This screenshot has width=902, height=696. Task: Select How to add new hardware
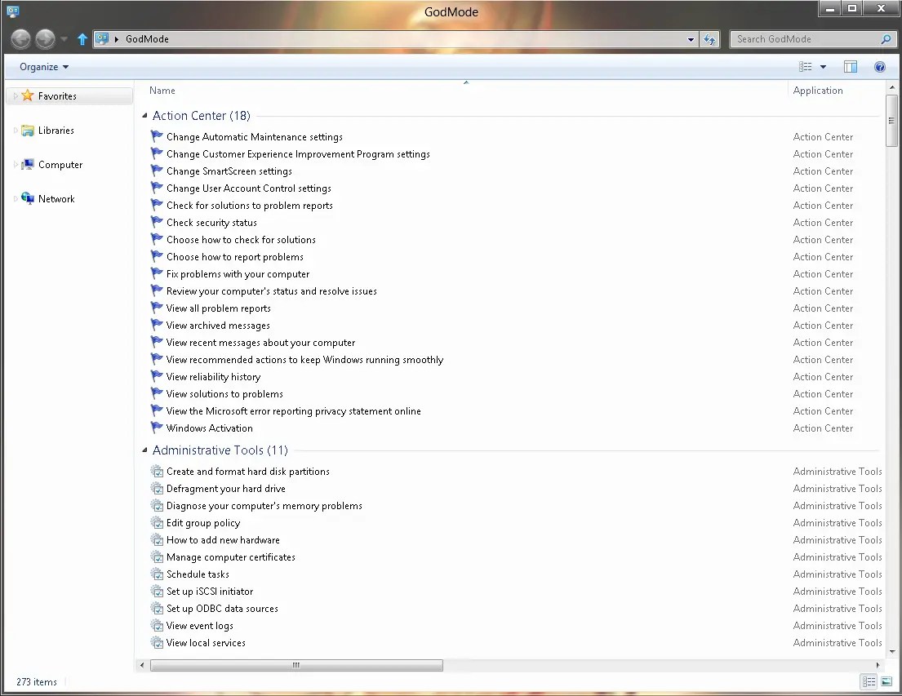click(223, 539)
